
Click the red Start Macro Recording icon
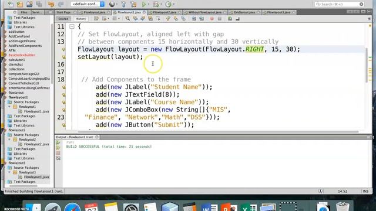(x=211, y=19)
